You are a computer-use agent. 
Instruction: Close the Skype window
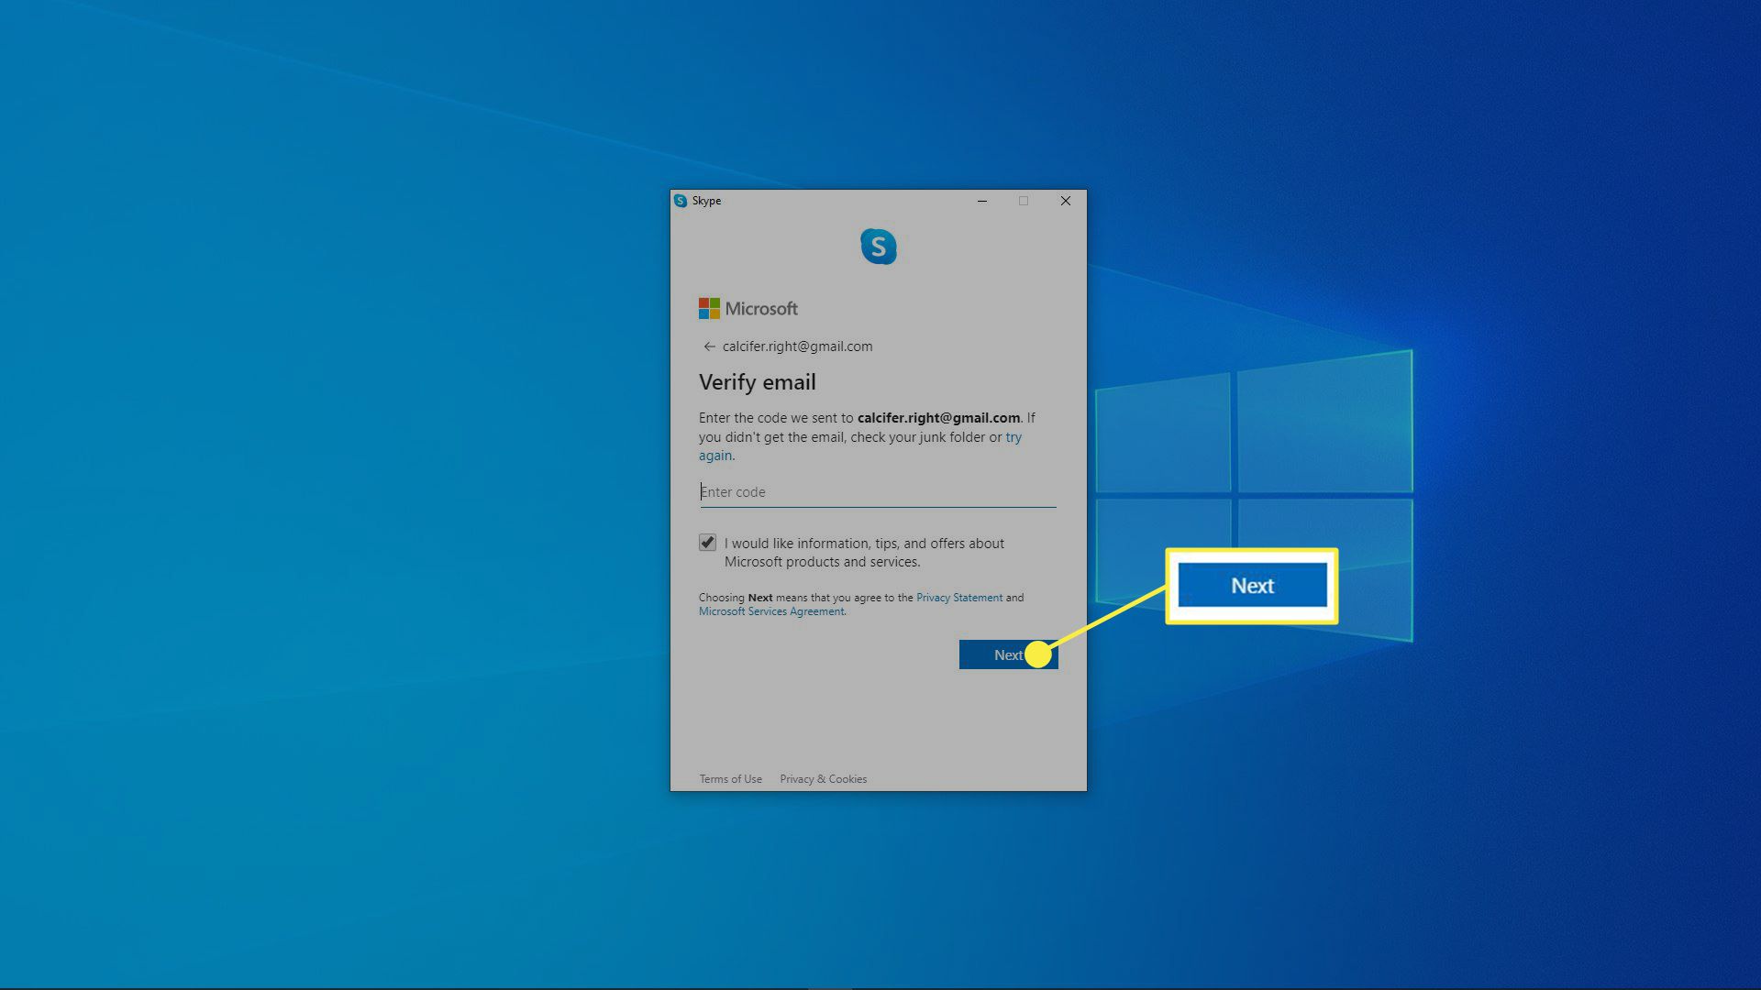[1065, 201]
